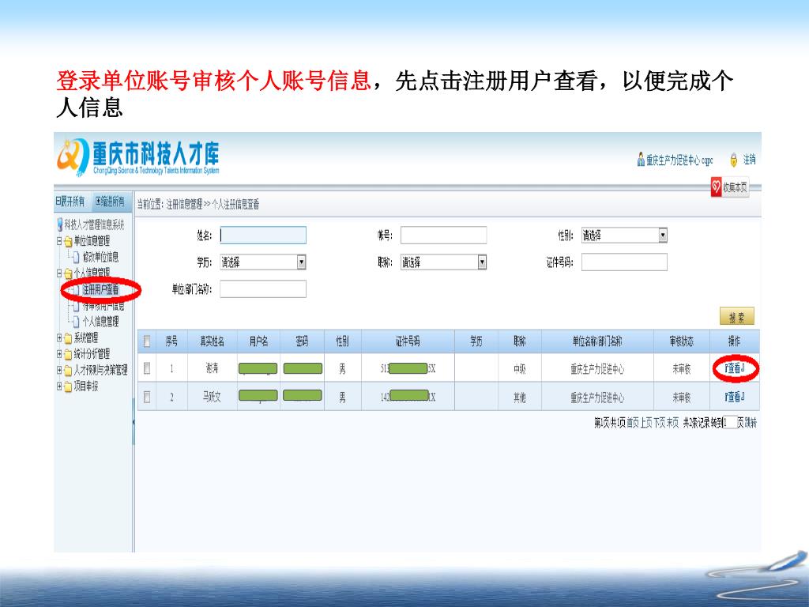809x607 pixels.
Task: Tick the checkbox for row 1 谢涛
Action: (147, 368)
